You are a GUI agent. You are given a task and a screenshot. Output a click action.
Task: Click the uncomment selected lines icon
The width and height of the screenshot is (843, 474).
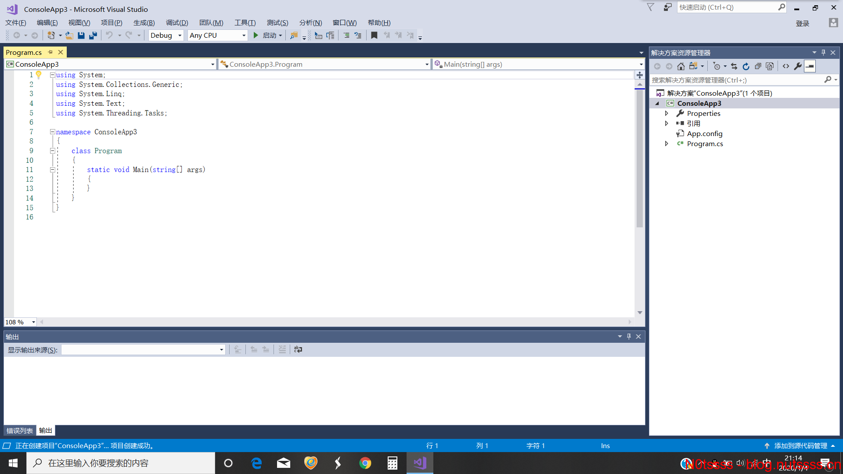click(x=358, y=36)
